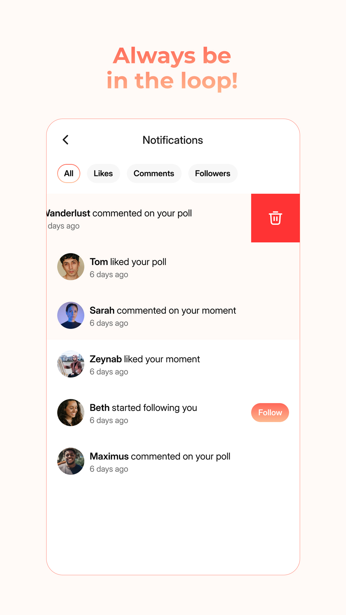Open Wanderlust's poll comment notification
Viewport: 346px width, 615px height.
pos(120,213)
